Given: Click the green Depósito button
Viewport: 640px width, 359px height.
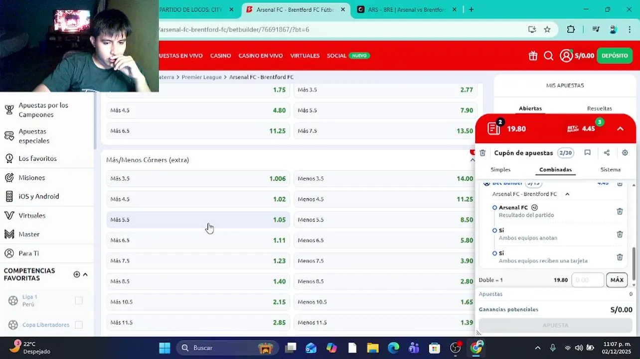Looking at the screenshot, I should click(614, 56).
